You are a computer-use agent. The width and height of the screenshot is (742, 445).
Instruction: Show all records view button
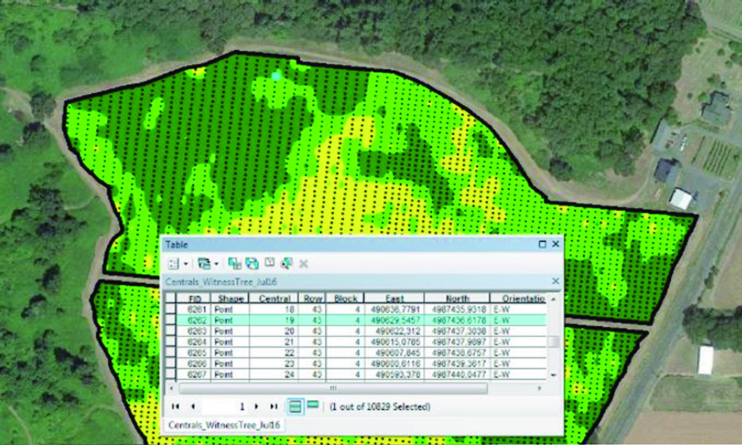[295, 406]
